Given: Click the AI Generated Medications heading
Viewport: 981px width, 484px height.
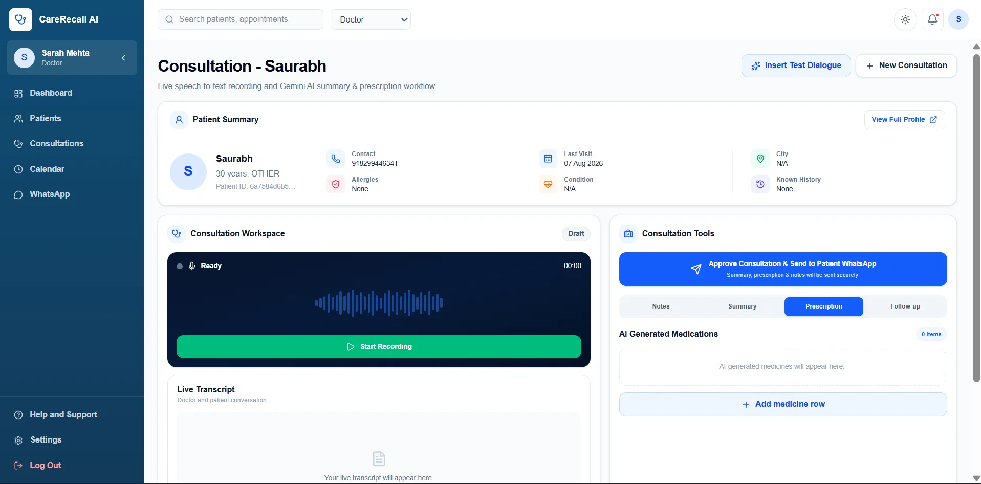Looking at the screenshot, I should (x=668, y=334).
